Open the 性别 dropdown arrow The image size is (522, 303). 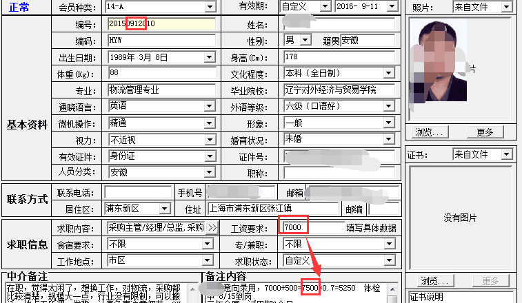click(x=305, y=41)
